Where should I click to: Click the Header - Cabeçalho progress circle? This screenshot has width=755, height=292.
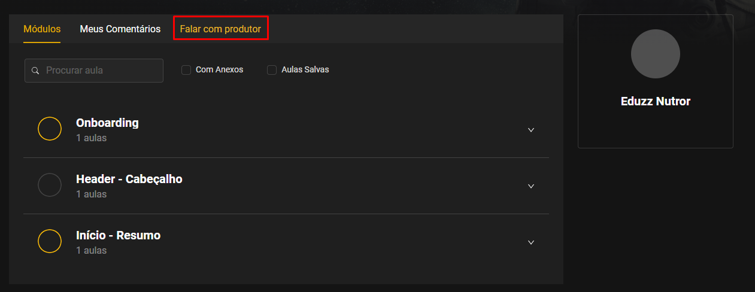click(x=50, y=185)
